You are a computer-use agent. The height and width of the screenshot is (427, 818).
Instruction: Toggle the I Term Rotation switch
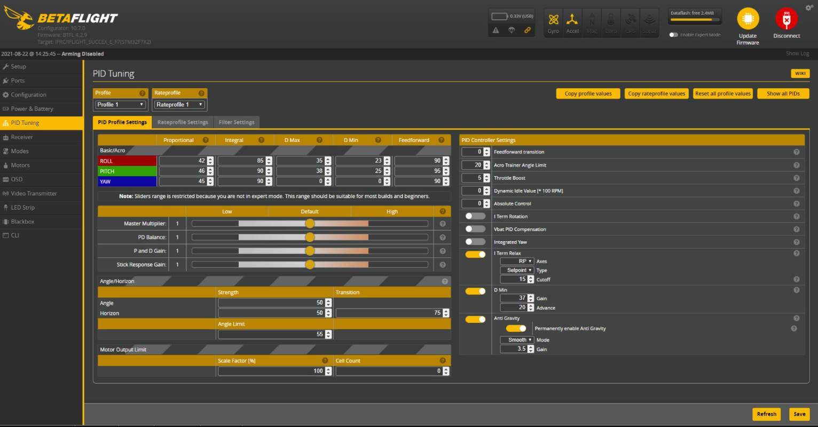point(475,216)
